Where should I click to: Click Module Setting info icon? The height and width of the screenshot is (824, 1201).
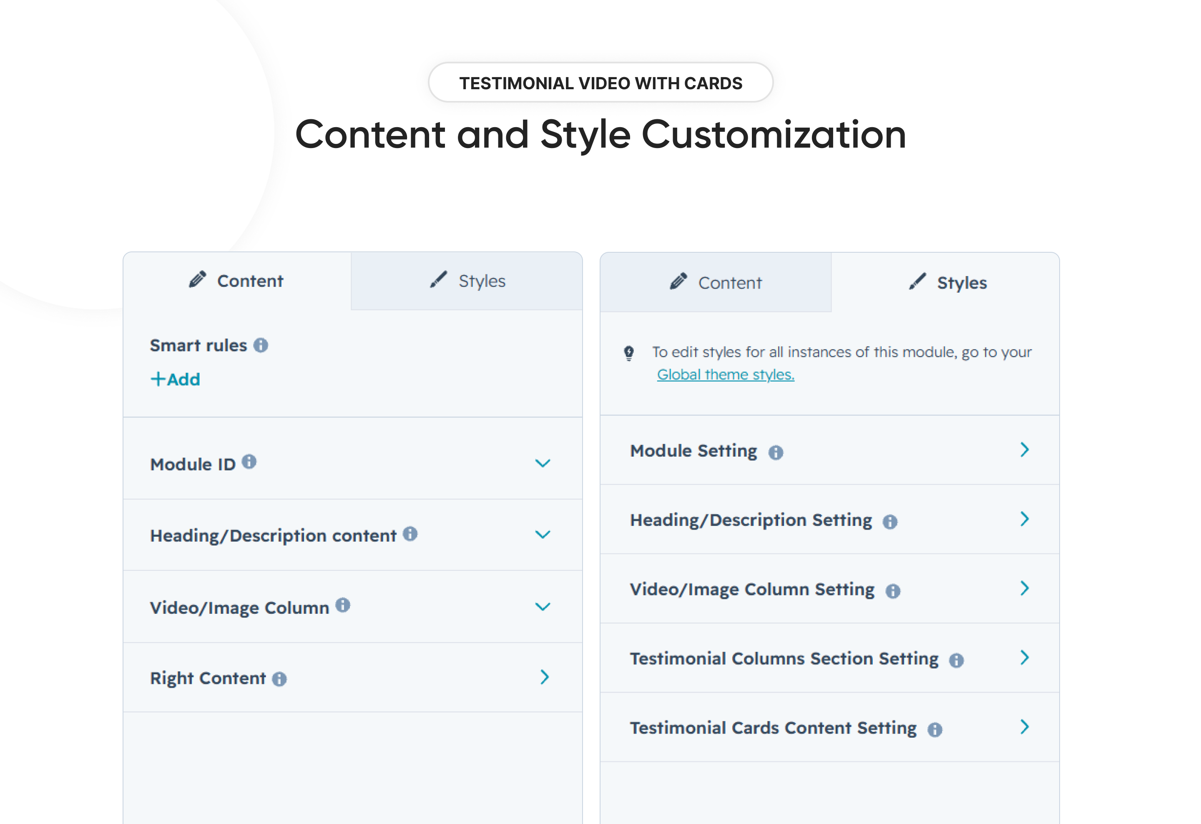click(776, 452)
